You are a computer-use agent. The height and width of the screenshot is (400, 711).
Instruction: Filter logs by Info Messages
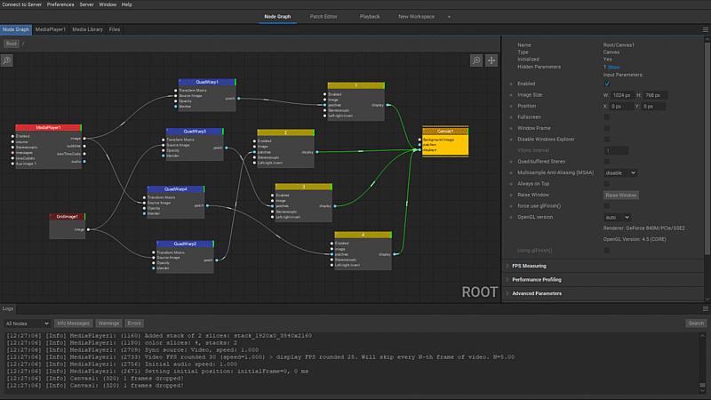point(73,324)
